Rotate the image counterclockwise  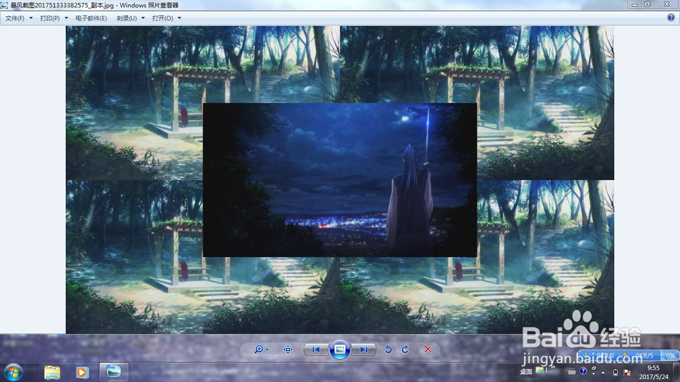coord(388,349)
